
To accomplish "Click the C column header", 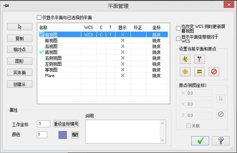I will click(101, 27).
